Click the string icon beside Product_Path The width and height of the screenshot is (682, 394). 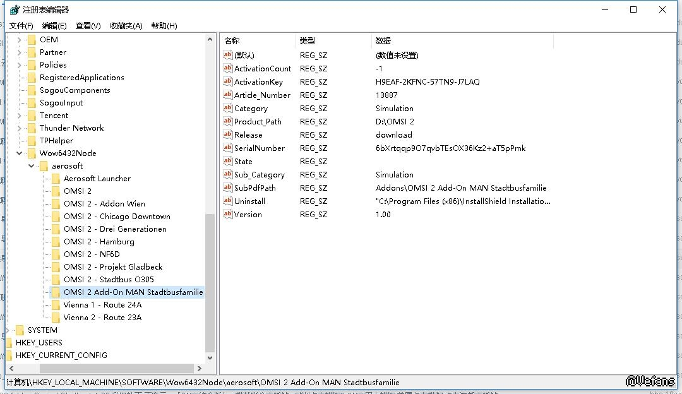pos(228,122)
